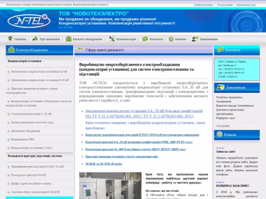Screen dimensions: 266x199
Task: Open Блоки компенсації холостого ходу
Action: (x=32, y=122)
